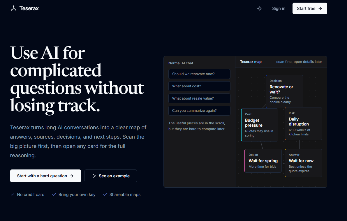Select the 'What about cost?' chat message
Image resolution: width=347 pixels, height=221 pixels.
pos(199,86)
